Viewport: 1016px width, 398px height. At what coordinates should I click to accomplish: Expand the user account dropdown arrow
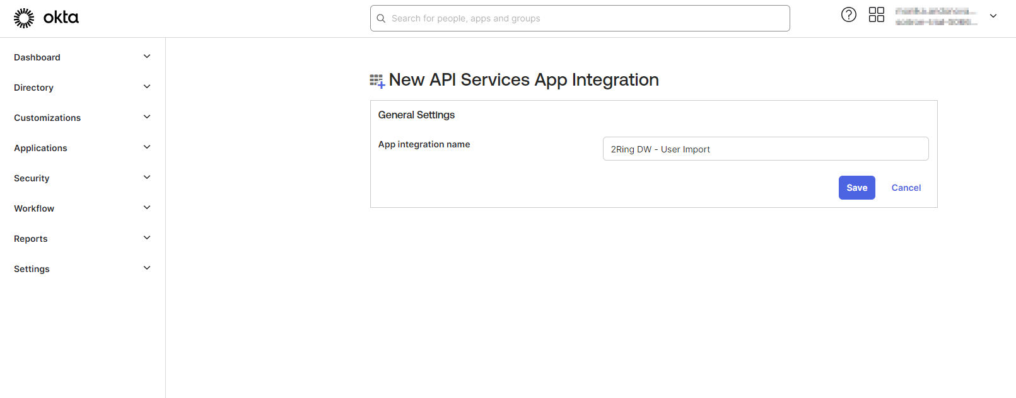click(x=993, y=16)
